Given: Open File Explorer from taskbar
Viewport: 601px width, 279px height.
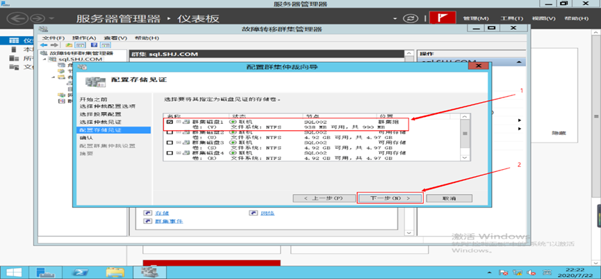Looking at the screenshot, I should pos(115,272).
